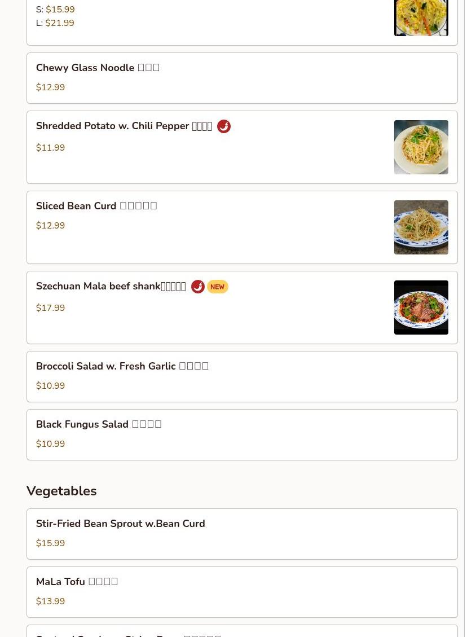476x637 pixels.
Task: Select Shredded Potato w. Chili Pepper title
Action: (124, 126)
